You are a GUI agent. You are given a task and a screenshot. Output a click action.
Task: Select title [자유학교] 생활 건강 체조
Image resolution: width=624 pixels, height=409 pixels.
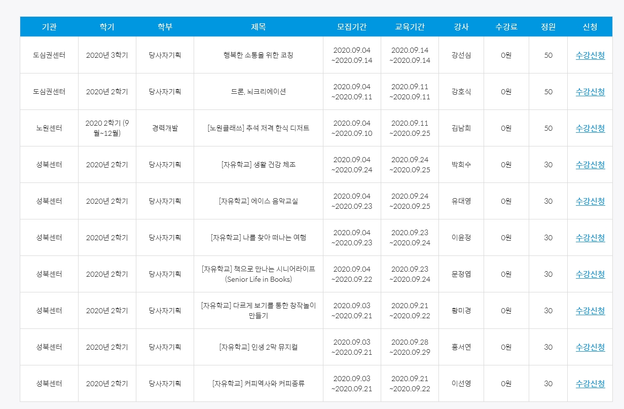tap(259, 165)
